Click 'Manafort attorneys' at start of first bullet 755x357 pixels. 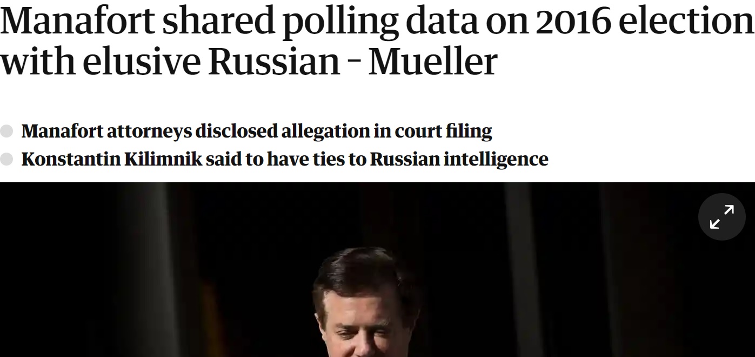click(x=107, y=131)
